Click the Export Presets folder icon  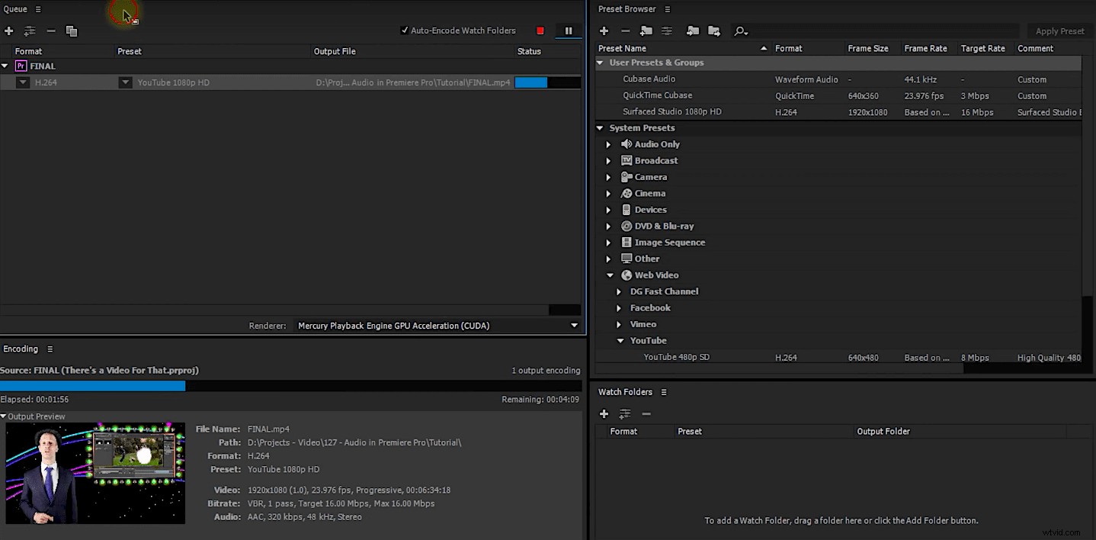tap(714, 31)
